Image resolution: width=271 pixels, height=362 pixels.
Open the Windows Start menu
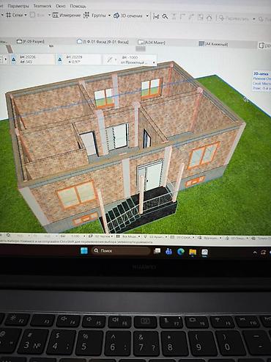point(84,250)
